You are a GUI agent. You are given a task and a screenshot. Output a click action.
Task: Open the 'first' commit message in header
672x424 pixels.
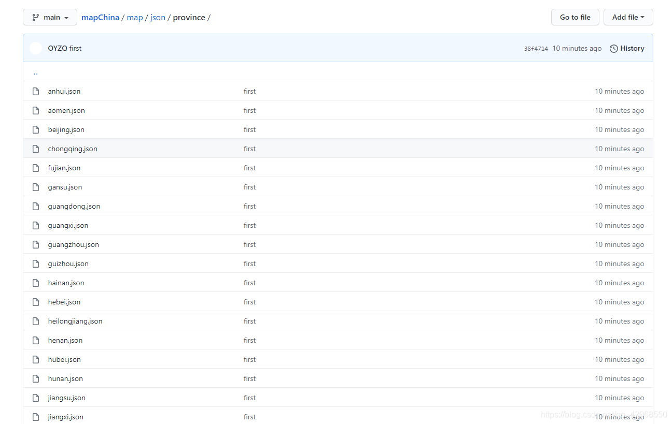point(76,48)
